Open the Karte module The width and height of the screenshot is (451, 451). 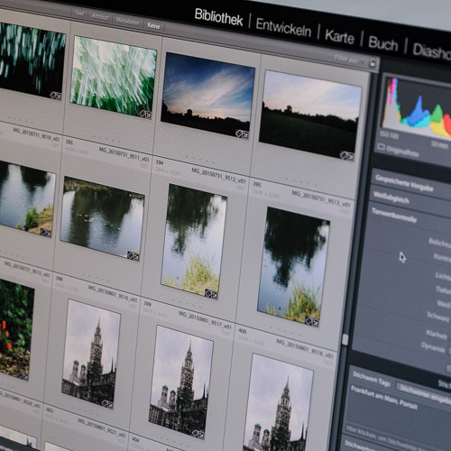click(339, 37)
